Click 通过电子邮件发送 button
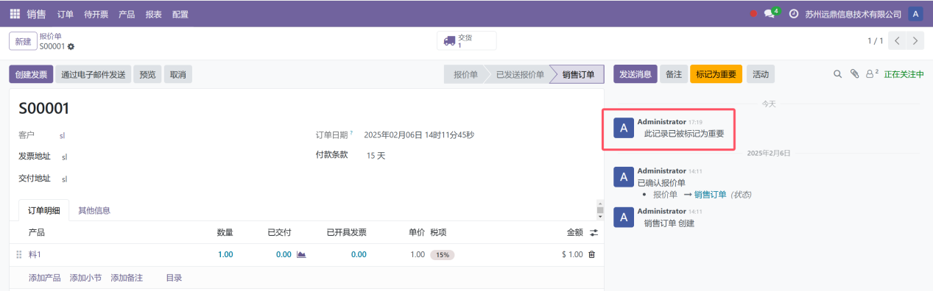 (x=94, y=74)
